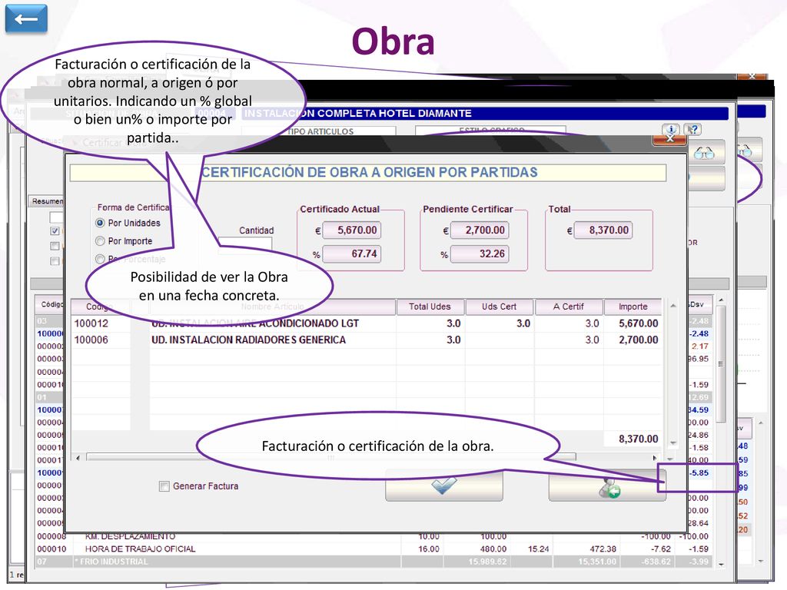Click the Pendiente Certificar percent field 32.26
Viewport: 787px width, 590px height.
click(480, 254)
